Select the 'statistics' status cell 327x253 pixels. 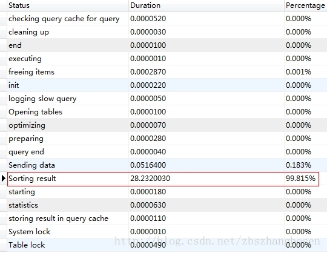click(x=68, y=205)
